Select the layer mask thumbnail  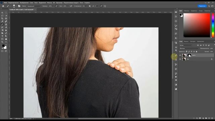(189, 55)
